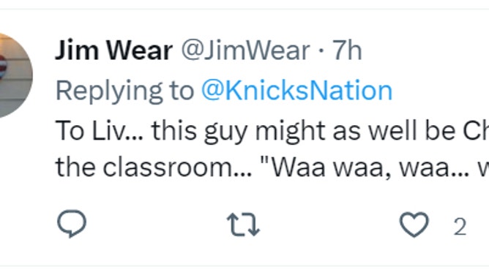Click empty space between retweet and like

(329, 225)
